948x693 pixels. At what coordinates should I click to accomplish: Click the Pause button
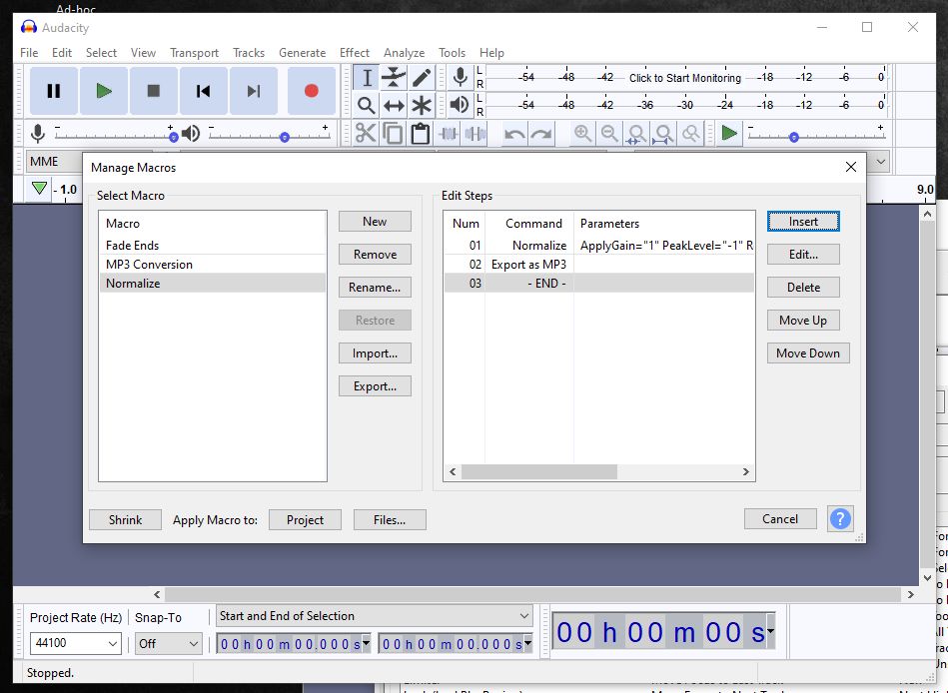(54, 91)
